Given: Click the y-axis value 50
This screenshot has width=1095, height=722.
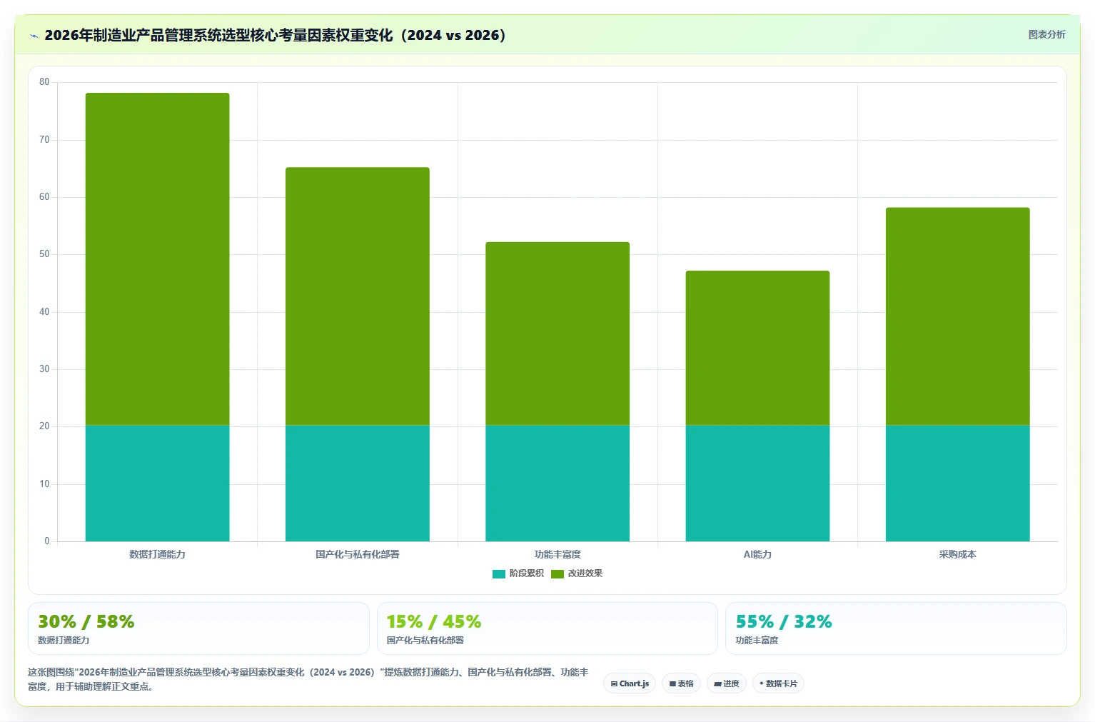Looking at the screenshot, I should (x=44, y=254).
